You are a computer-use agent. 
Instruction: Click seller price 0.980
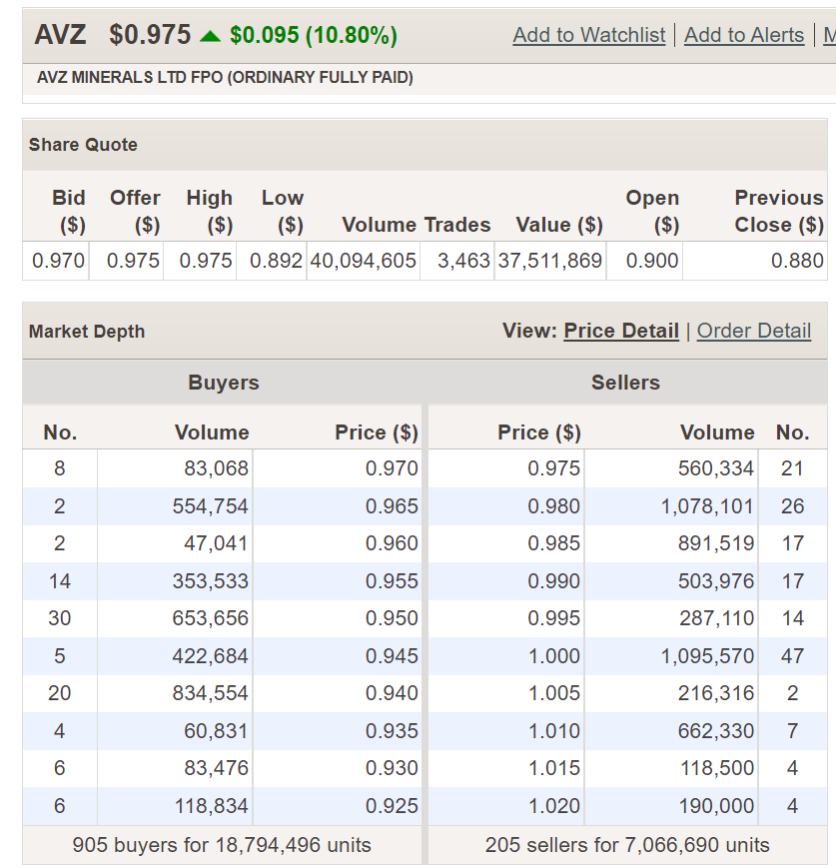tap(553, 506)
